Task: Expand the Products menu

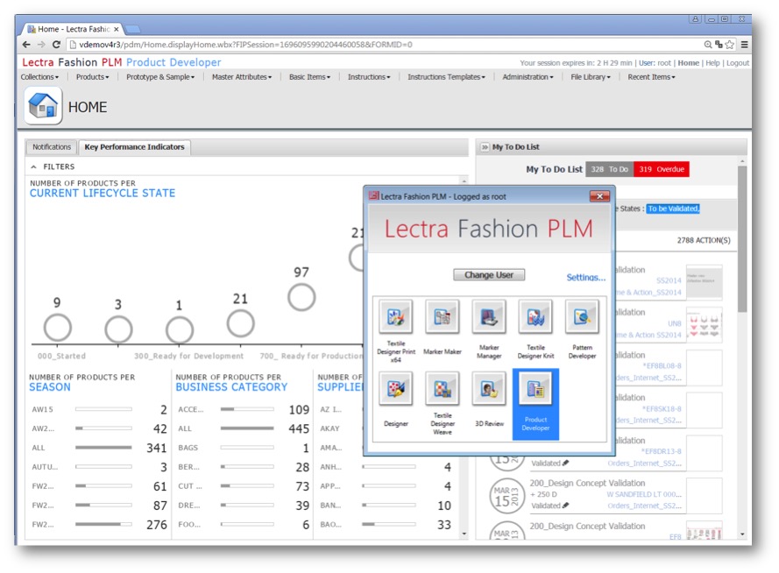Action: pos(92,77)
